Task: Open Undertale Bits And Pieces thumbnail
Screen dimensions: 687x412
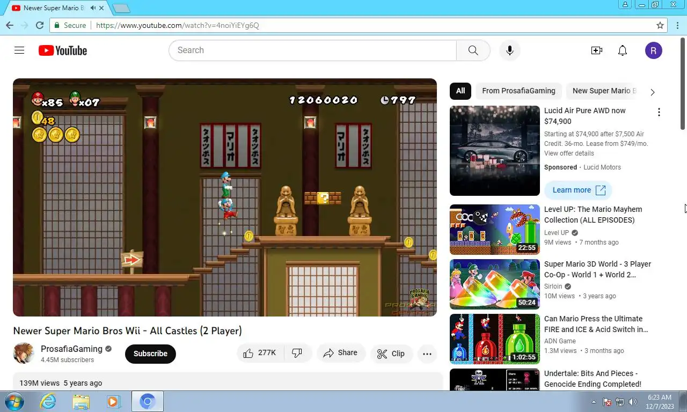Action: [x=495, y=379]
